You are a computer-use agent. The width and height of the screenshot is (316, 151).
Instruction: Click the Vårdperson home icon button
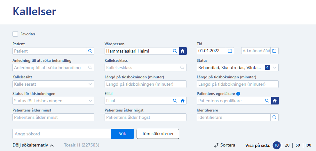(183, 51)
